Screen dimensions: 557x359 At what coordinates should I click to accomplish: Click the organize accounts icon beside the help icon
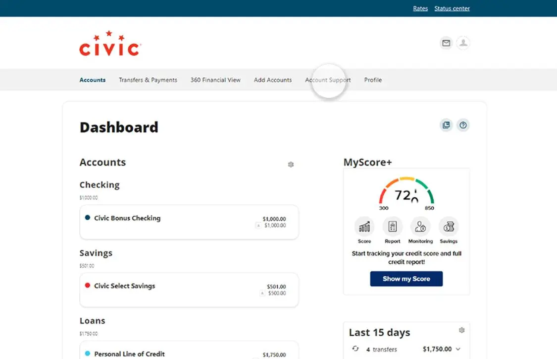[446, 125]
